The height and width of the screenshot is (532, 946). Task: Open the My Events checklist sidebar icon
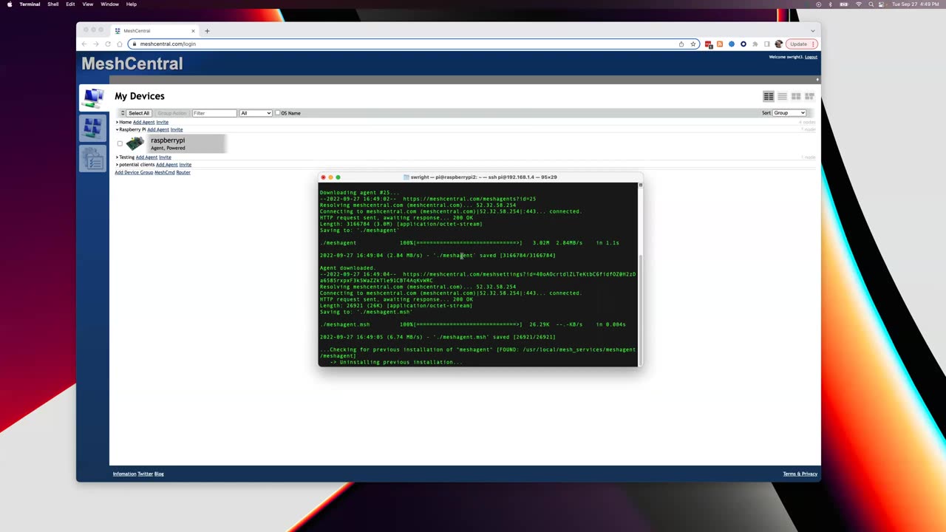pos(93,158)
